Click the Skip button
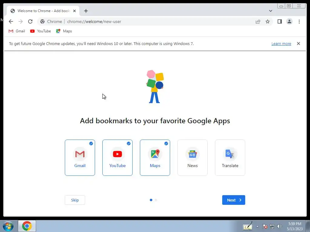The width and height of the screenshot is (310, 232). (x=75, y=200)
